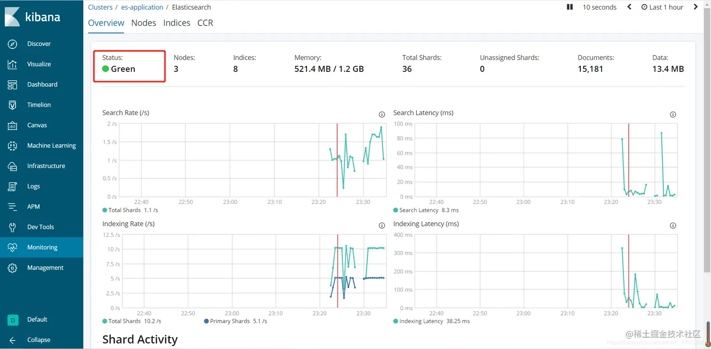The width and height of the screenshot is (711, 349).
Task: Select Logs label in the sidebar
Action: (33, 186)
